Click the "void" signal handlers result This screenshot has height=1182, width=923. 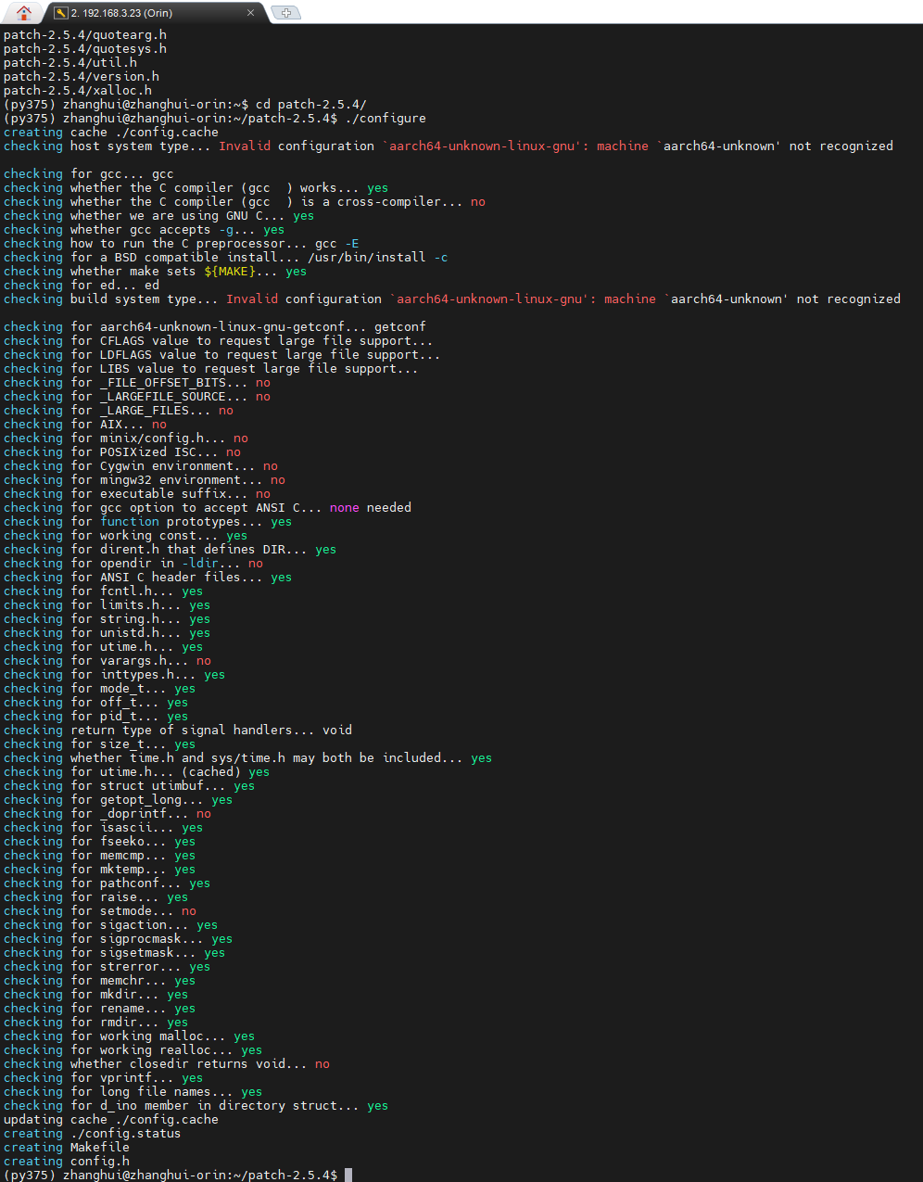pyautogui.click(x=336, y=730)
